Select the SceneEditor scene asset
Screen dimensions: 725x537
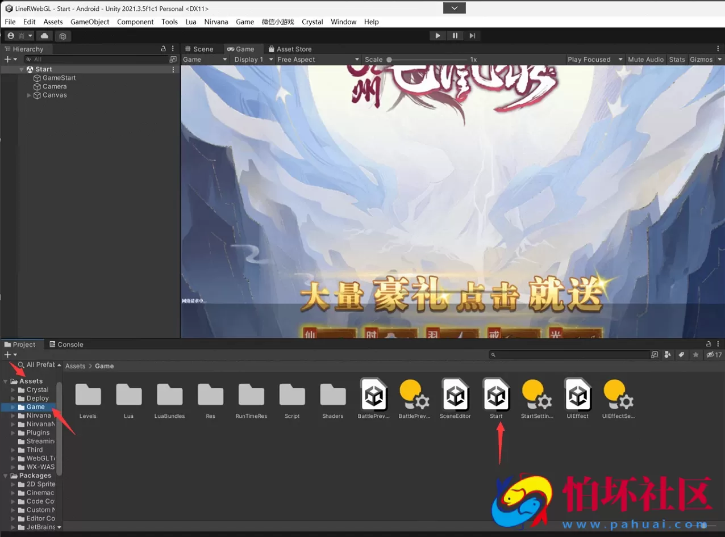click(x=455, y=395)
